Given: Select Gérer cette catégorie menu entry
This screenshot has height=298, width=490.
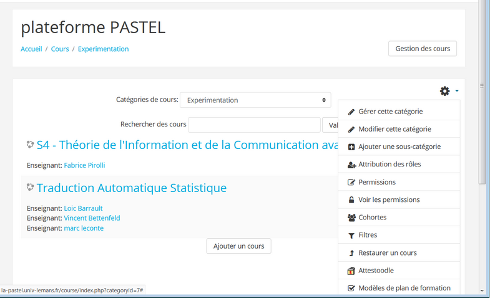Looking at the screenshot, I should [x=399, y=112].
